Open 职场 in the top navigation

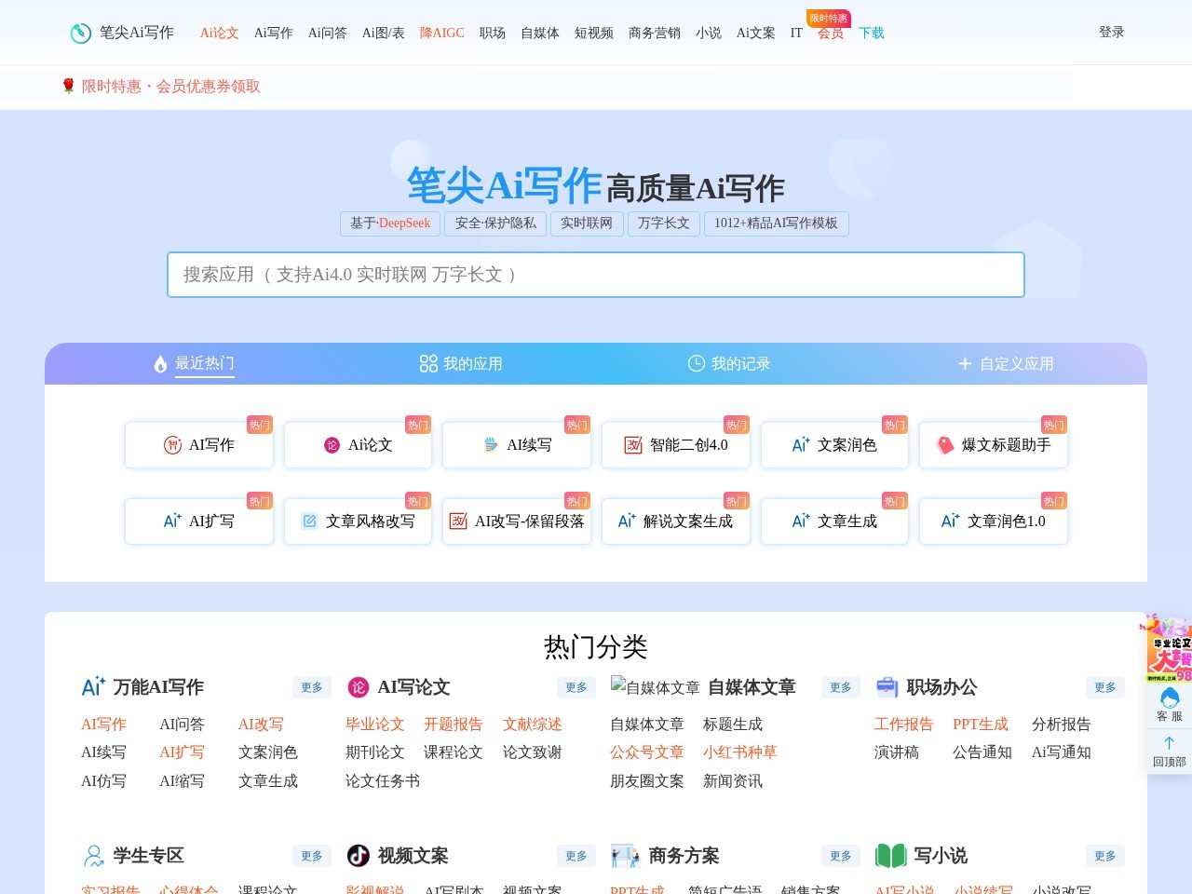click(x=493, y=33)
